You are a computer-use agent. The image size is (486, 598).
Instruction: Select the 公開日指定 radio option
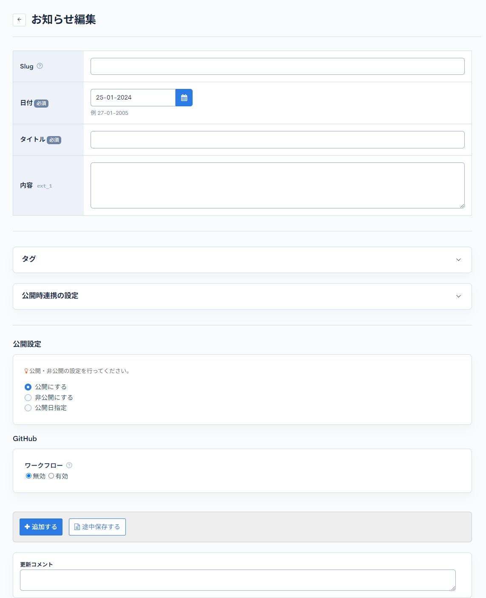pos(28,408)
